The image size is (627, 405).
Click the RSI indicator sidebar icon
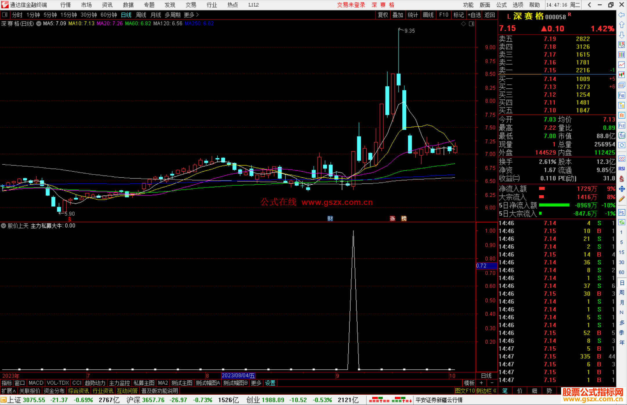tap(621, 169)
